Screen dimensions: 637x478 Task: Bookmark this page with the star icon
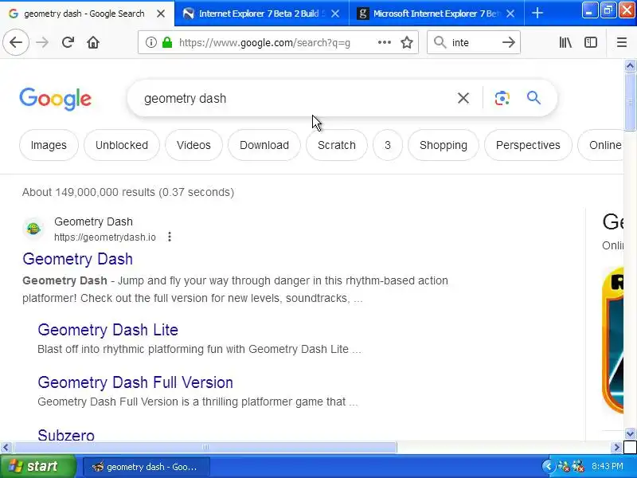click(x=407, y=42)
